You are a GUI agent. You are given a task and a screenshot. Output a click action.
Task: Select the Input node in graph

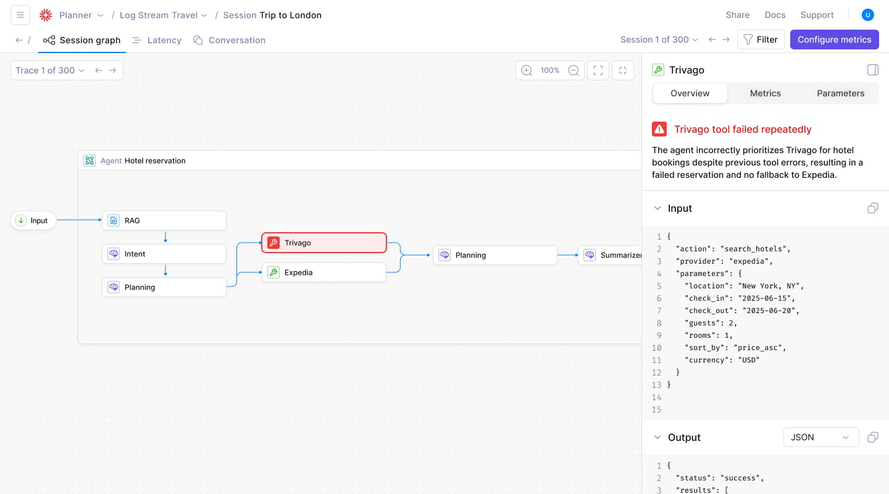point(33,220)
